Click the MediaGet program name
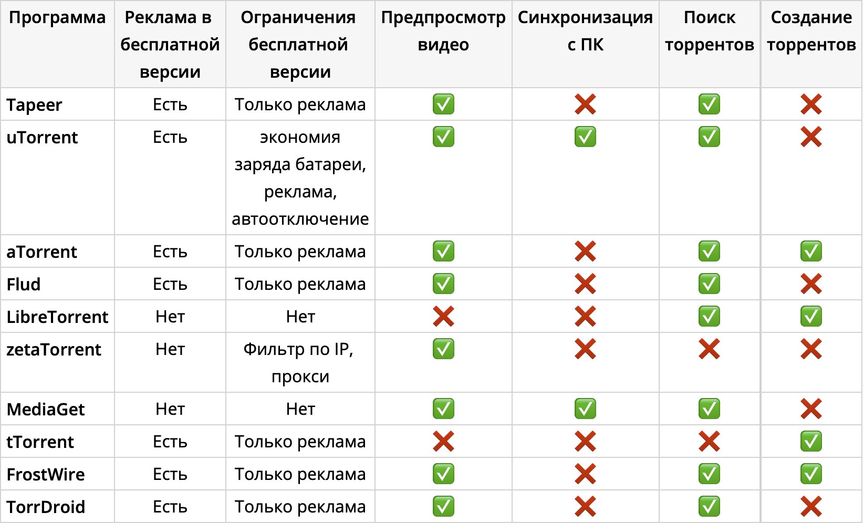Viewport: 864px width, 523px height. pos(46,410)
